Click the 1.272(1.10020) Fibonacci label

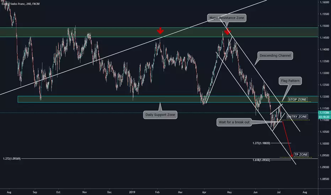coord(261,143)
